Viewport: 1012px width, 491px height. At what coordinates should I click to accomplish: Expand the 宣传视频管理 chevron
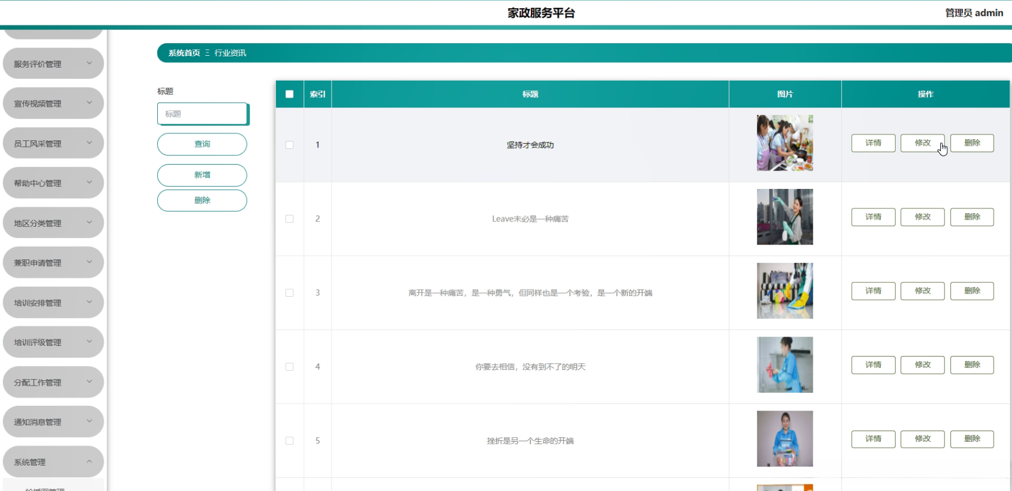[90, 102]
